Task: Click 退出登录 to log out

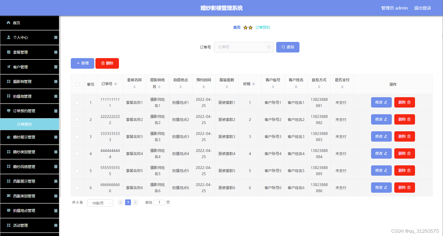Action: [422, 8]
